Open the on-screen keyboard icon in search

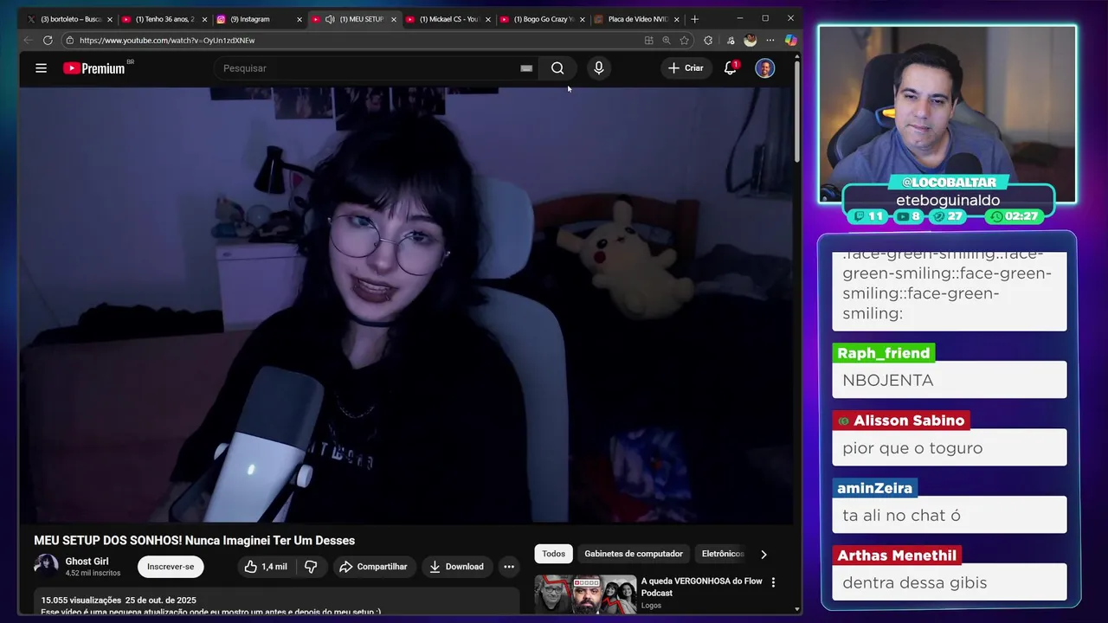526,68
